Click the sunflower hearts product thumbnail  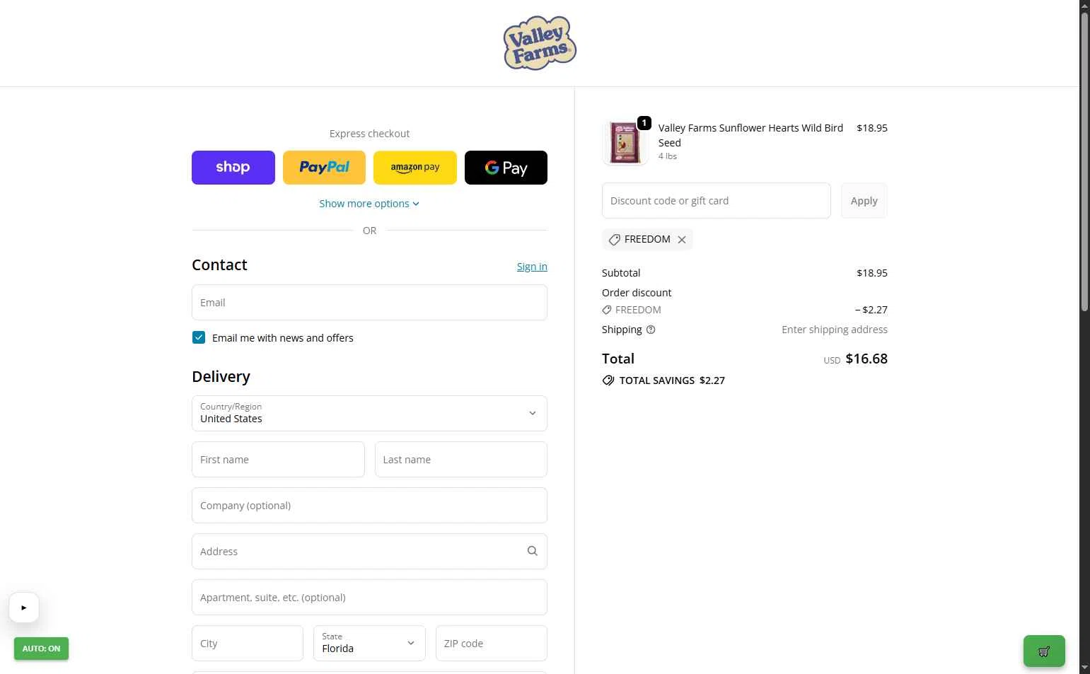pyautogui.click(x=625, y=142)
